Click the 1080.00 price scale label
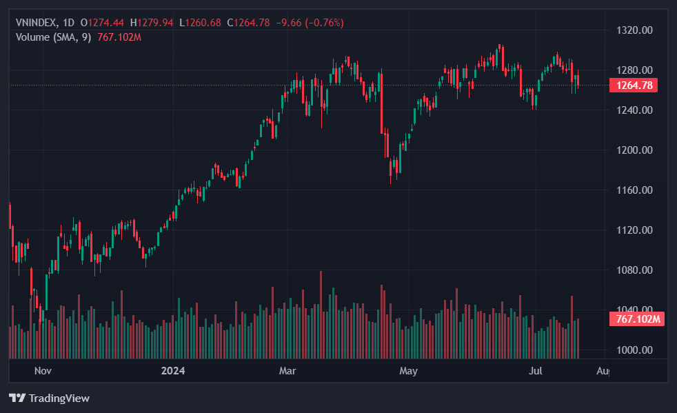Image resolution: width=677 pixels, height=413 pixels. [633, 270]
